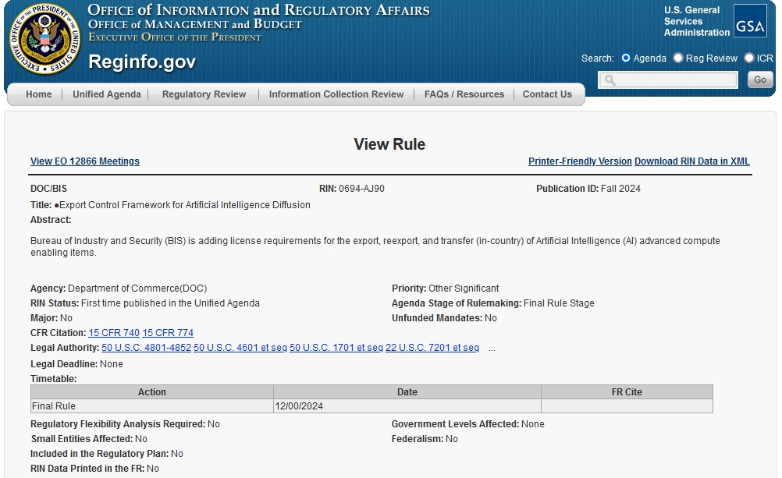The image size is (782, 478).
Task: Click the Federalism: No text
Action: click(425, 439)
